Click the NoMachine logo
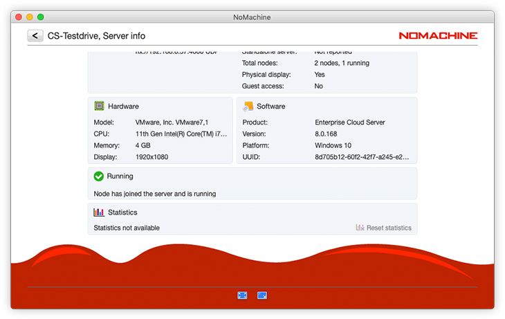505x319 pixels. (437, 35)
